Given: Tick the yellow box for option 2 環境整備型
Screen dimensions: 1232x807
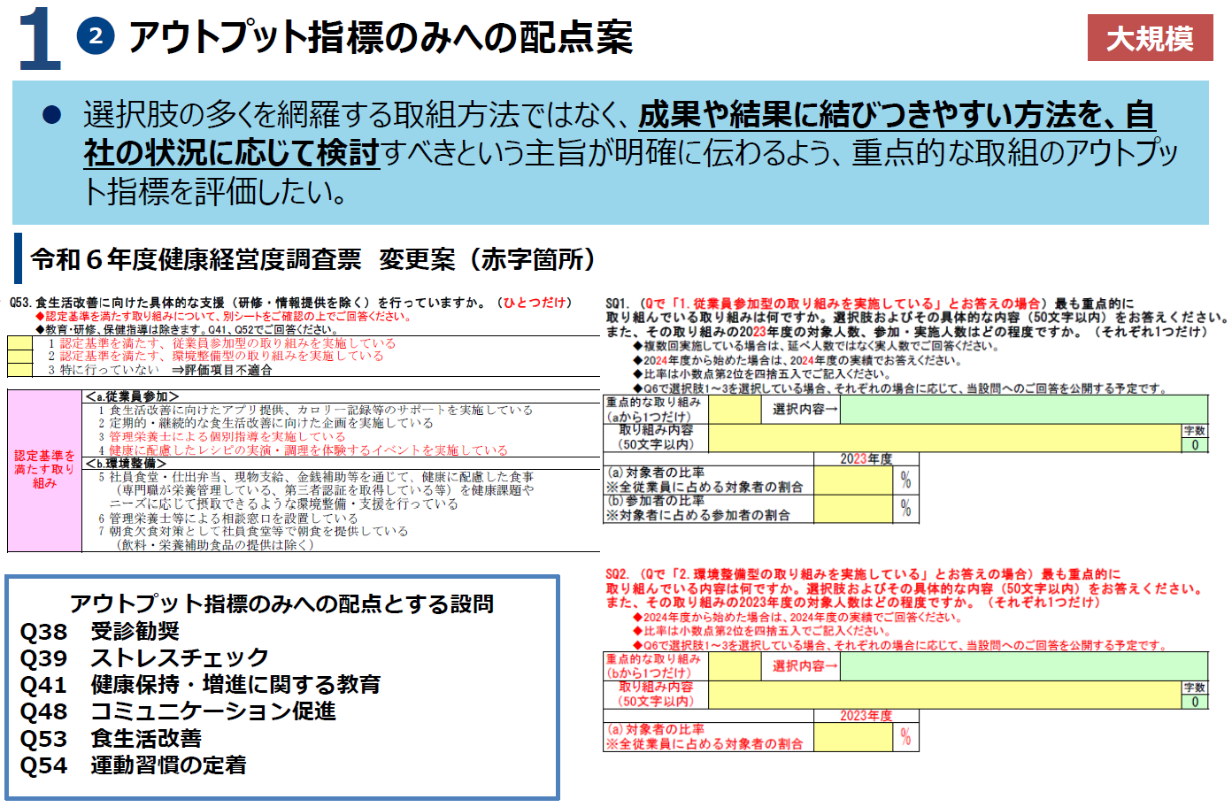Looking at the screenshot, I should coord(19,356).
